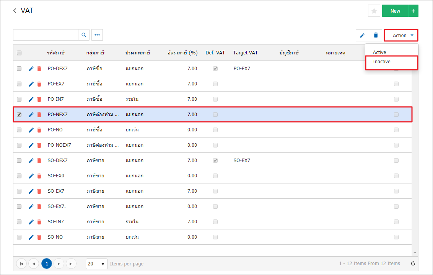Toggle the select-all header checkbox
This screenshot has width=433, height=275.
pyautogui.click(x=19, y=53)
